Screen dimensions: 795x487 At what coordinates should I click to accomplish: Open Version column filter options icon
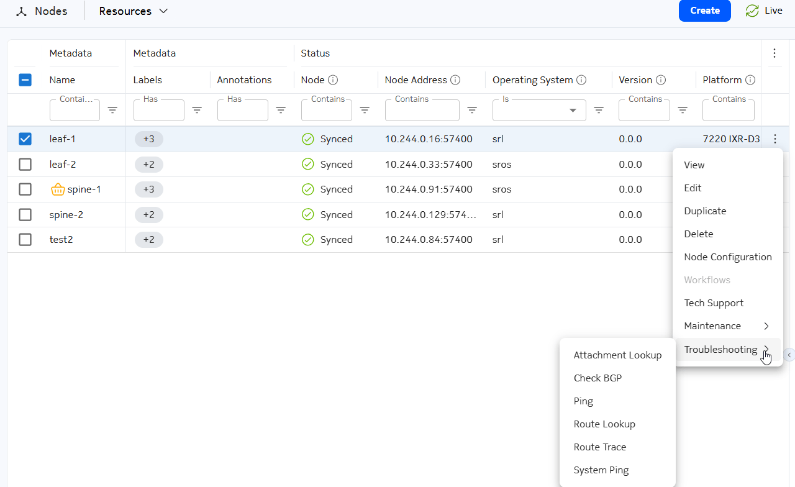pyautogui.click(x=683, y=110)
